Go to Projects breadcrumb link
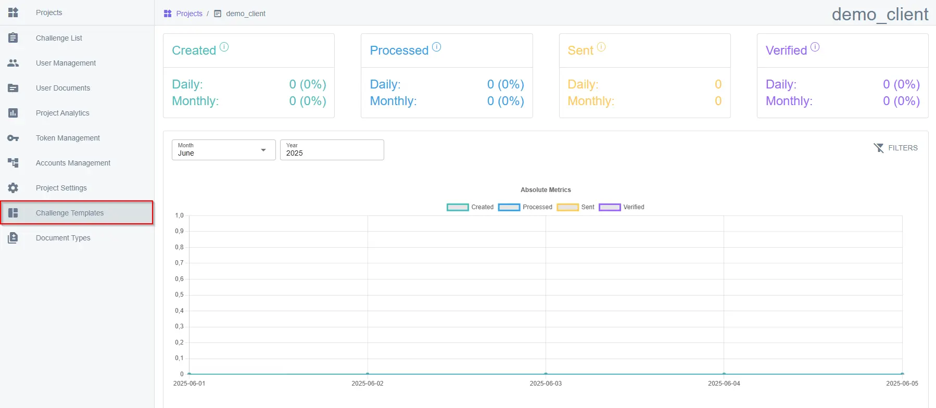This screenshot has width=936, height=408. (x=189, y=14)
